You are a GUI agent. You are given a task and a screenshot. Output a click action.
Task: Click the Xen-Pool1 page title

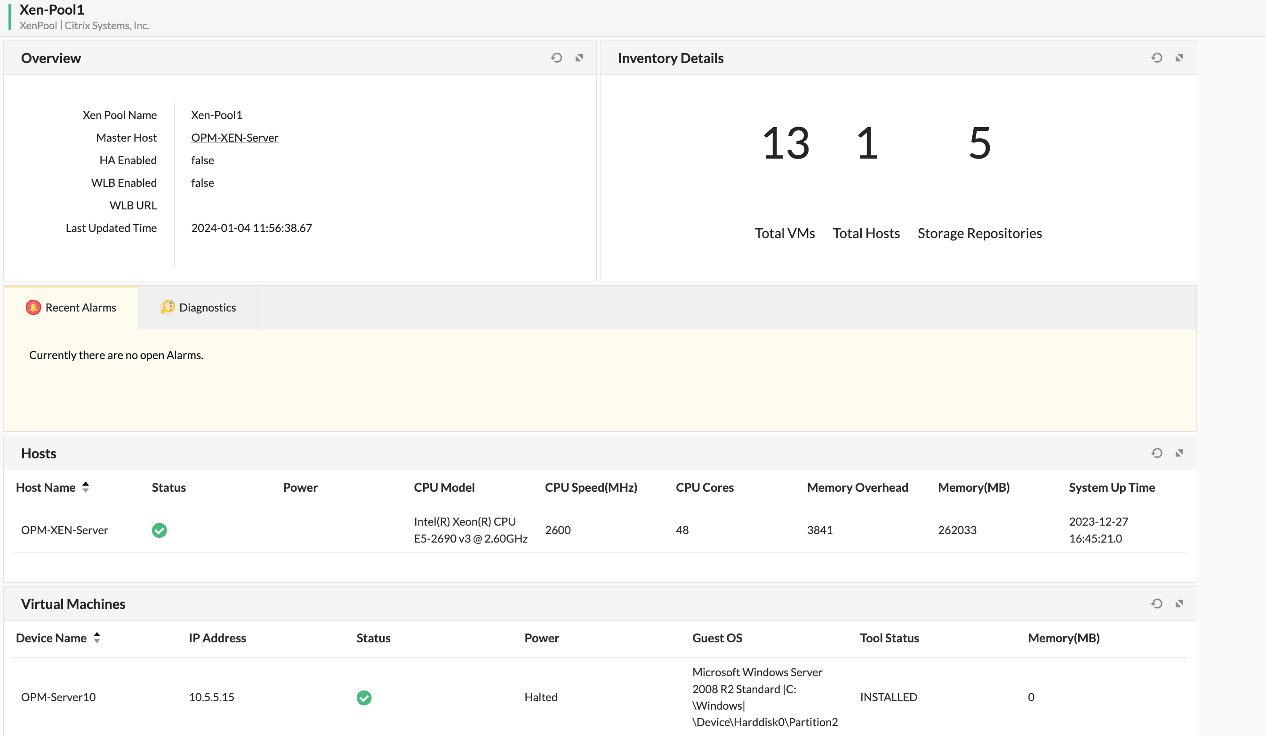pyautogui.click(x=52, y=9)
